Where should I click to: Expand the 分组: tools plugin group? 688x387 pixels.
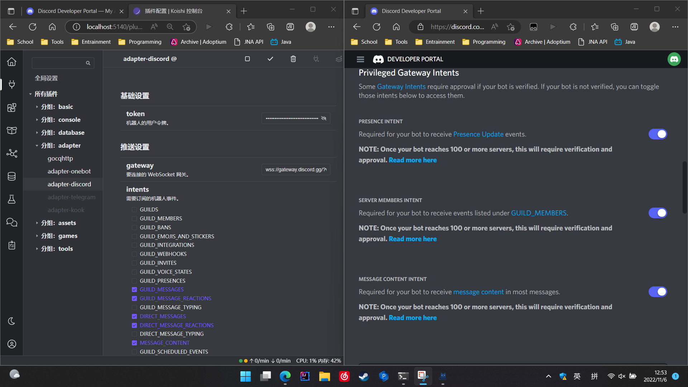pos(37,249)
